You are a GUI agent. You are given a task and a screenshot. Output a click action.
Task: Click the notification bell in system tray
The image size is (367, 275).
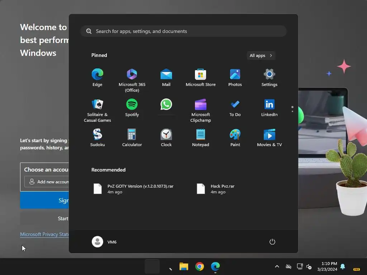[x=343, y=266]
